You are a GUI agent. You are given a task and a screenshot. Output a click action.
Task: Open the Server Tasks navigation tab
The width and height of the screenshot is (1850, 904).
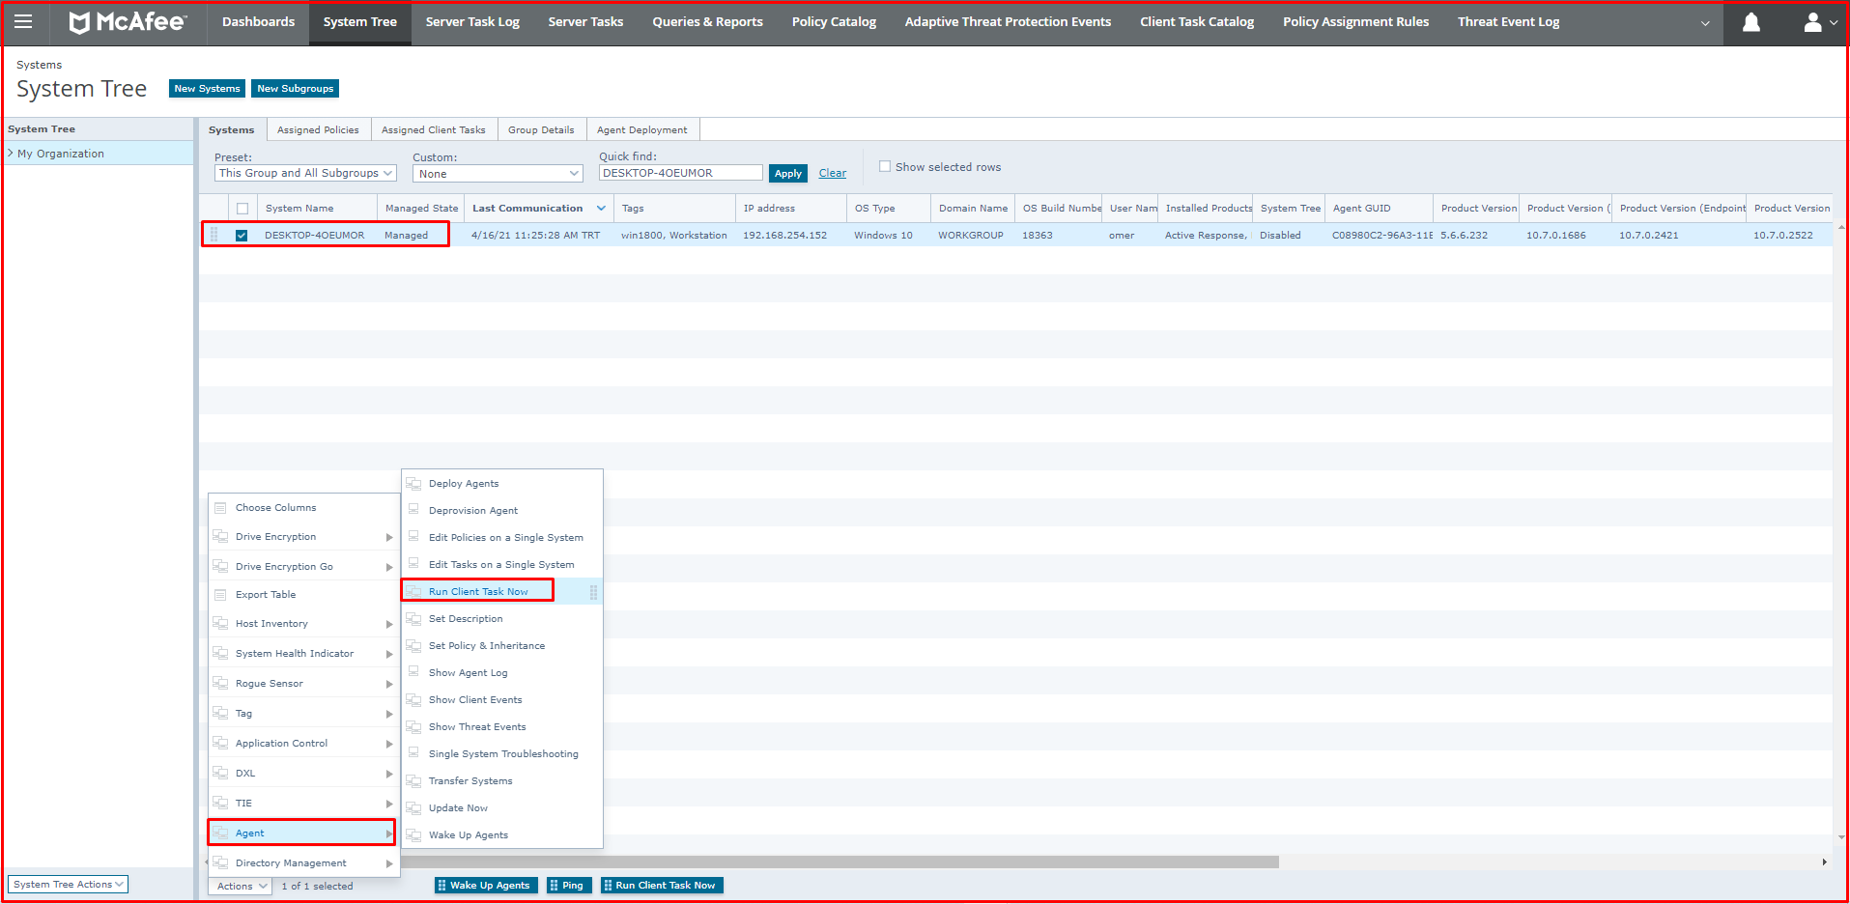point(585,22)
